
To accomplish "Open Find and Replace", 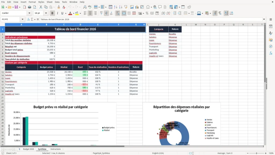I will point(85,7).
